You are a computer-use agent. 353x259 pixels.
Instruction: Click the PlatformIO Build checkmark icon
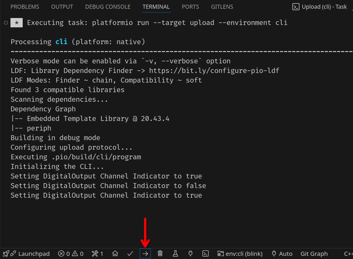click(130, 253)
